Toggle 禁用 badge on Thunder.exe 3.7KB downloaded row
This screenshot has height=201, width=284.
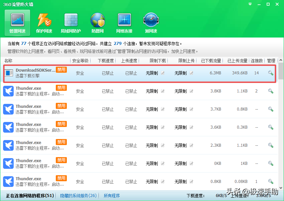click(61, 106)
